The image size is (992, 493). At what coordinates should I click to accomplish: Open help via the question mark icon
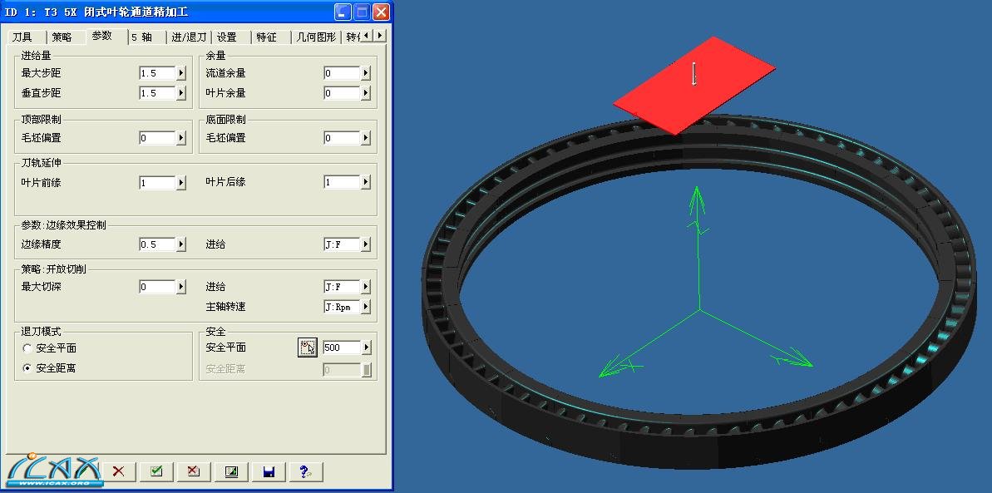[306, 471]
